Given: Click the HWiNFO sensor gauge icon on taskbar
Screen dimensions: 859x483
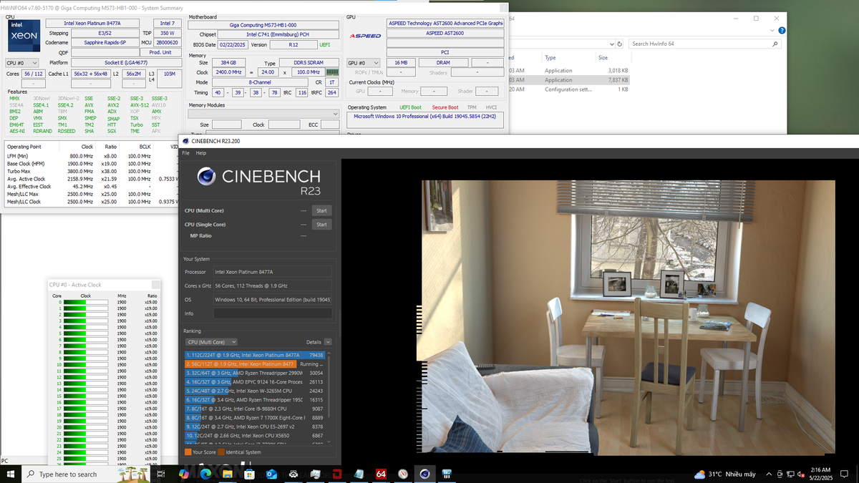Looking at the screenshot, I should tap(447, 474).
